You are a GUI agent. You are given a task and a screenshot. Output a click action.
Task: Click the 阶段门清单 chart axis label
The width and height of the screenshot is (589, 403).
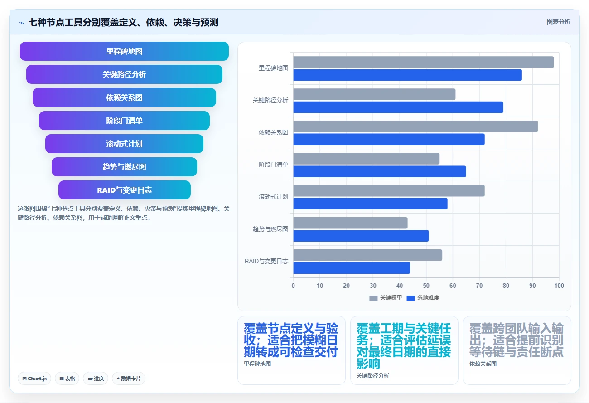point(273,165)
